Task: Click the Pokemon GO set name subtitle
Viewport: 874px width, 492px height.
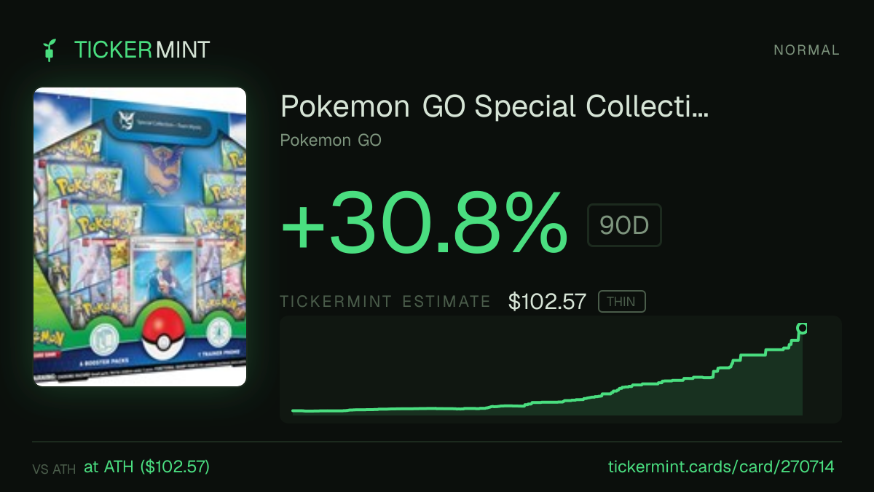Action: tap(331, 140)
